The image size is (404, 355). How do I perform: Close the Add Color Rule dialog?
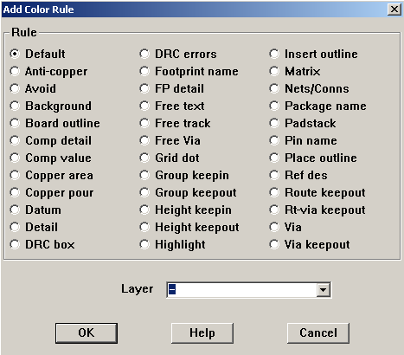pyautogui.click(x=394, y=10)
